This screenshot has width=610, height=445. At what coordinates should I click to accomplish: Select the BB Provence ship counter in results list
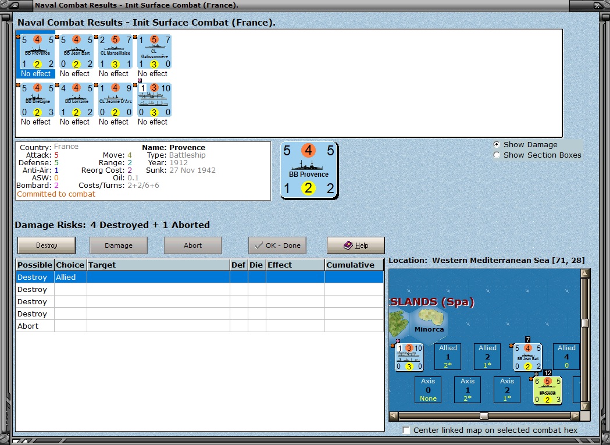coord(37,52)
